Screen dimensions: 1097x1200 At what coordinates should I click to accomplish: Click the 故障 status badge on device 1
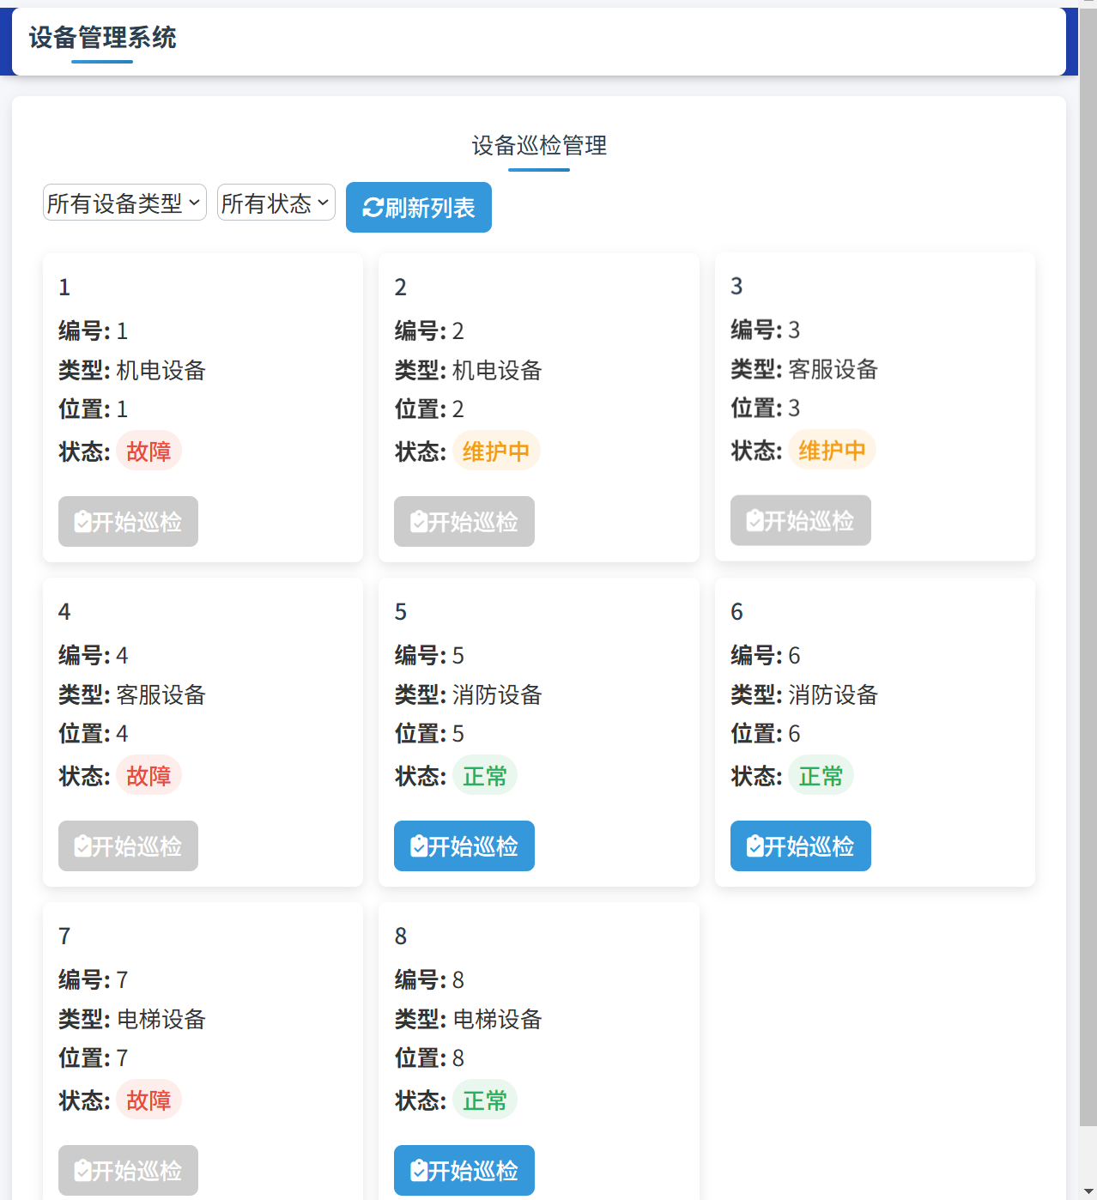click(148, 452)
